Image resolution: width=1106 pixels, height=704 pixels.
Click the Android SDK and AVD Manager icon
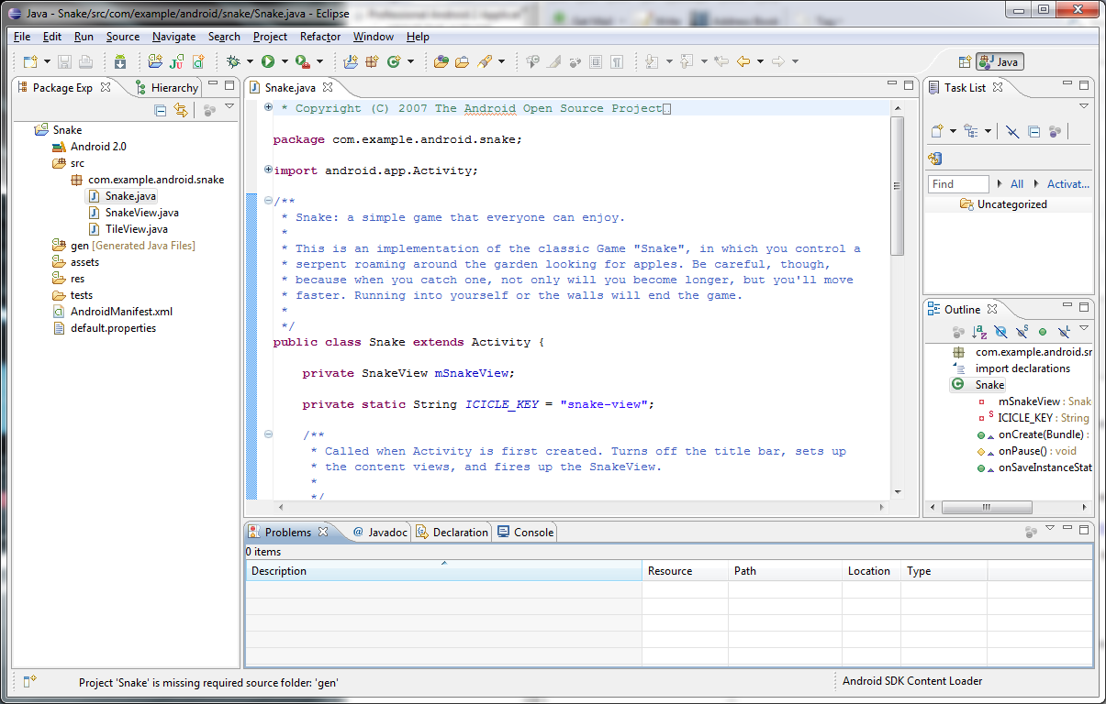point(120,61)
